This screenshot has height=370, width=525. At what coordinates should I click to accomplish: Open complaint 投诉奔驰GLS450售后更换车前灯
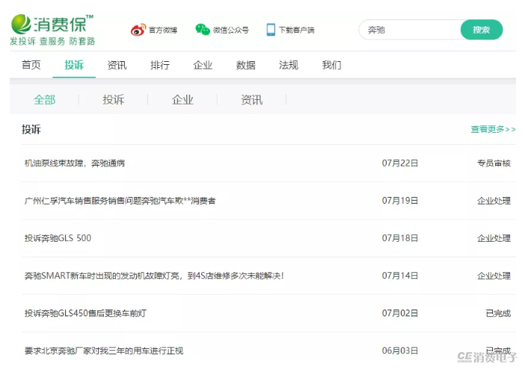(85, 313)
